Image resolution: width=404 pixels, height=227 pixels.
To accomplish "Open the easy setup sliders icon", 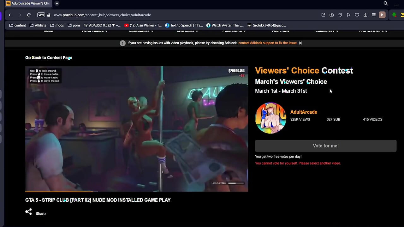I will 374,15.
